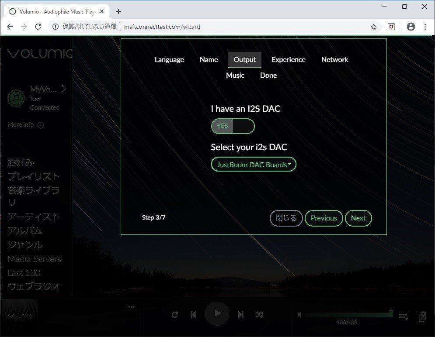Screen dimensions: 435x337
Task: Open the audio outputs speaker icon
Action: (422, 316)
